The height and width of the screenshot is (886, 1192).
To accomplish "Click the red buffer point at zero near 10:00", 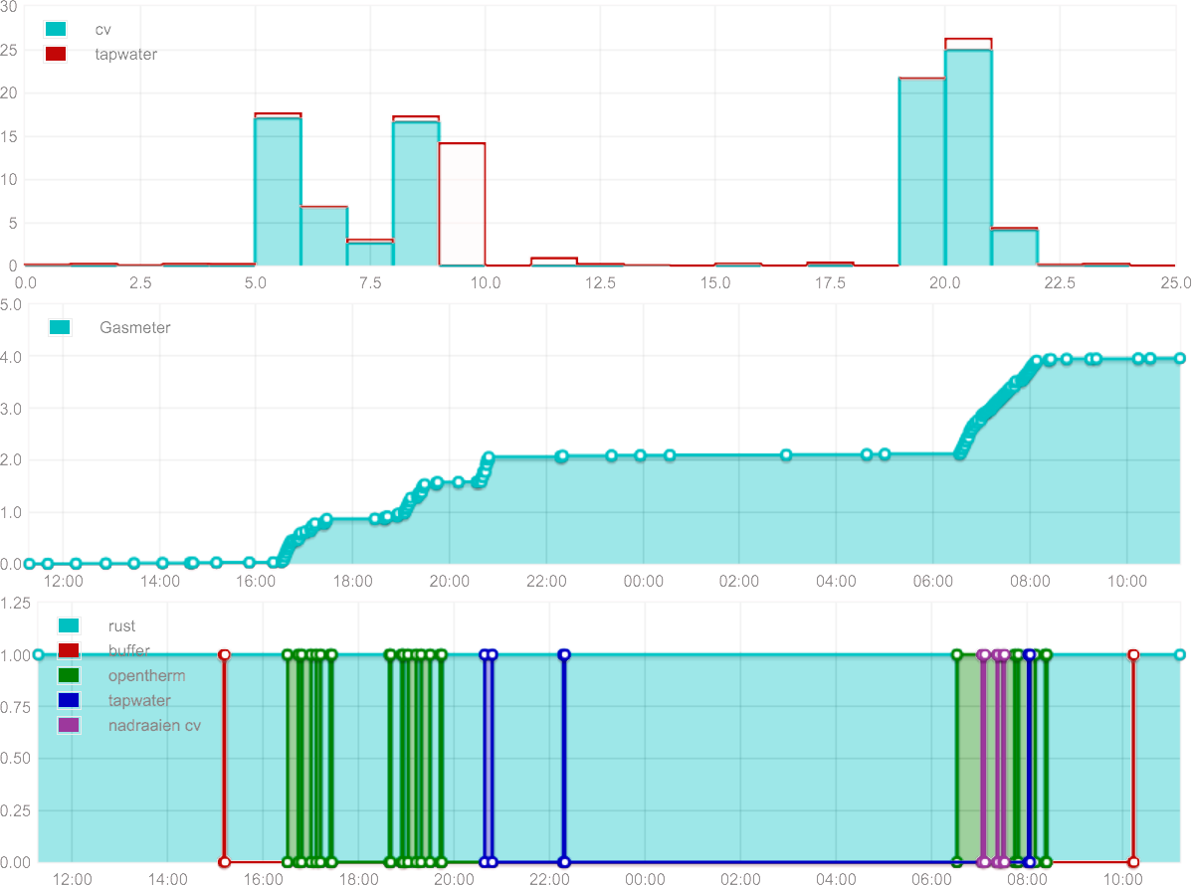I will pos(1132,862).
